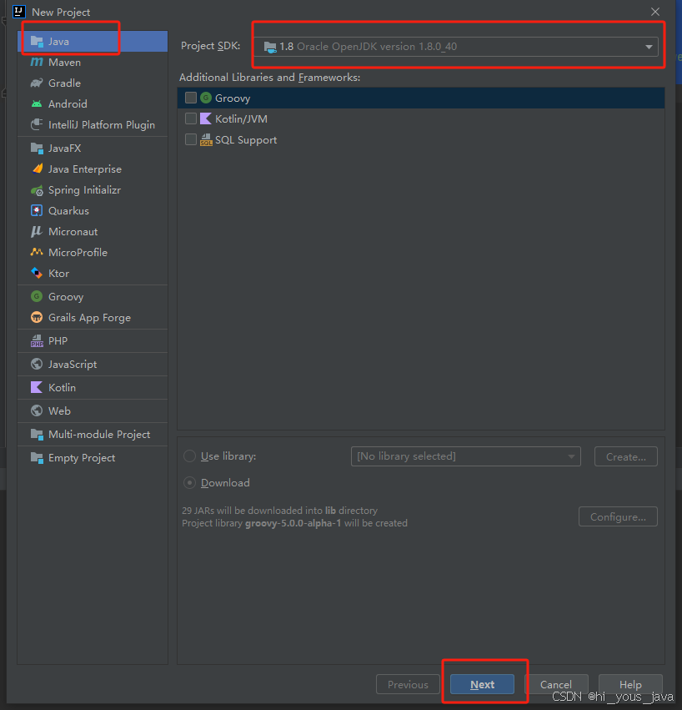Select Gradle project type
This screenshot has width=682, height=710.
(x=93, y=83)
